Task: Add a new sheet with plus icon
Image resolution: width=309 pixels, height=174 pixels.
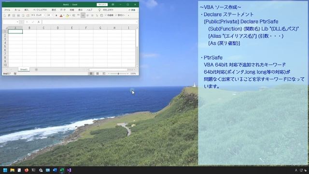Action: (x=36, y=70)
